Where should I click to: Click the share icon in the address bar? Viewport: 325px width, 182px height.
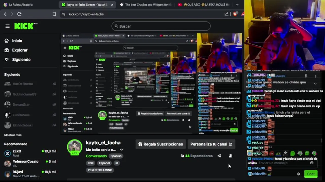pos(226,14)
